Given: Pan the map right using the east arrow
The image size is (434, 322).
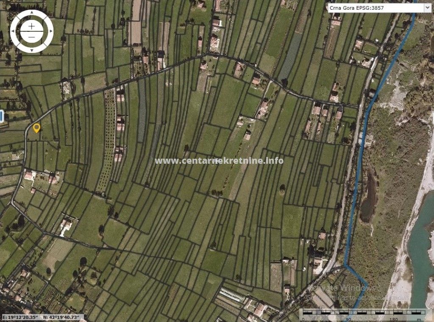Looking at the screenshot, I should [50, 31].
